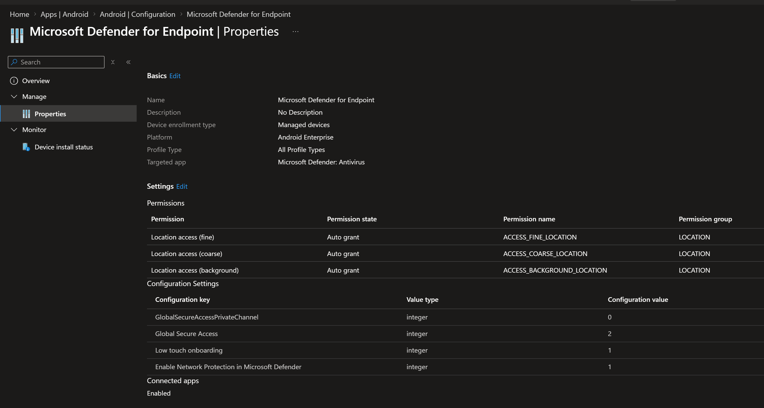Select GlobalSecureAccessPrivateChannel configuration key
Image resolution: width=764 pixels, height=408 pixels.
point(207,317)
